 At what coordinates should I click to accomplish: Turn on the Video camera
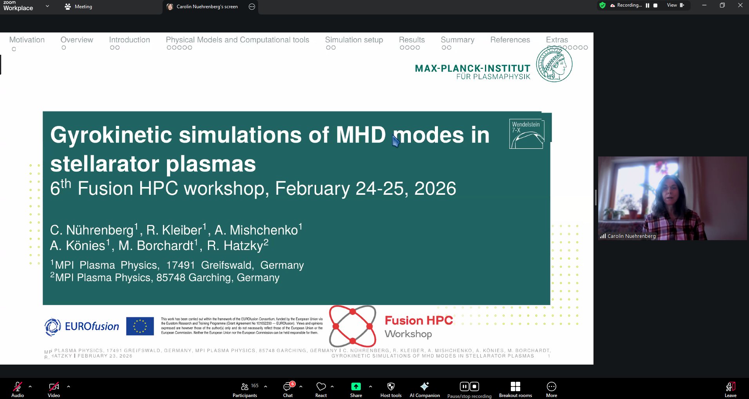click(54, 386)
